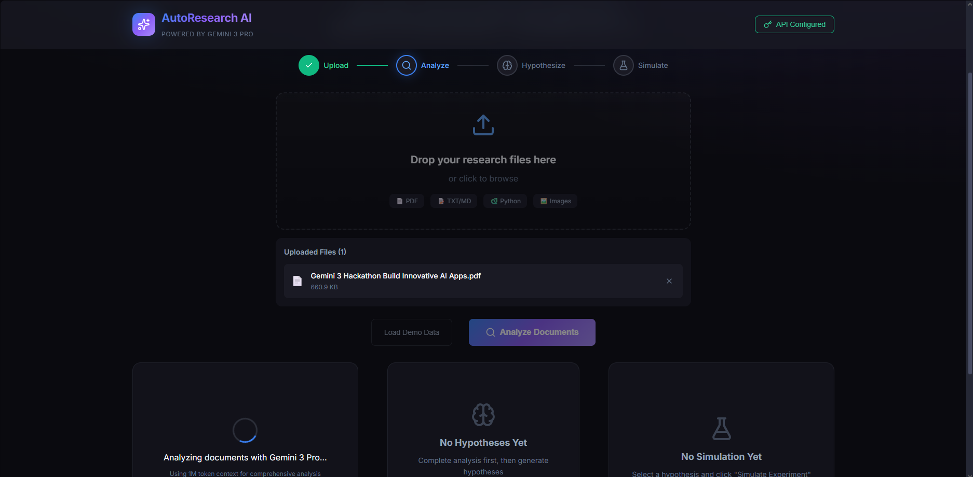
Task: Click 'Drop your research files here' text
Action: (483, 160)
